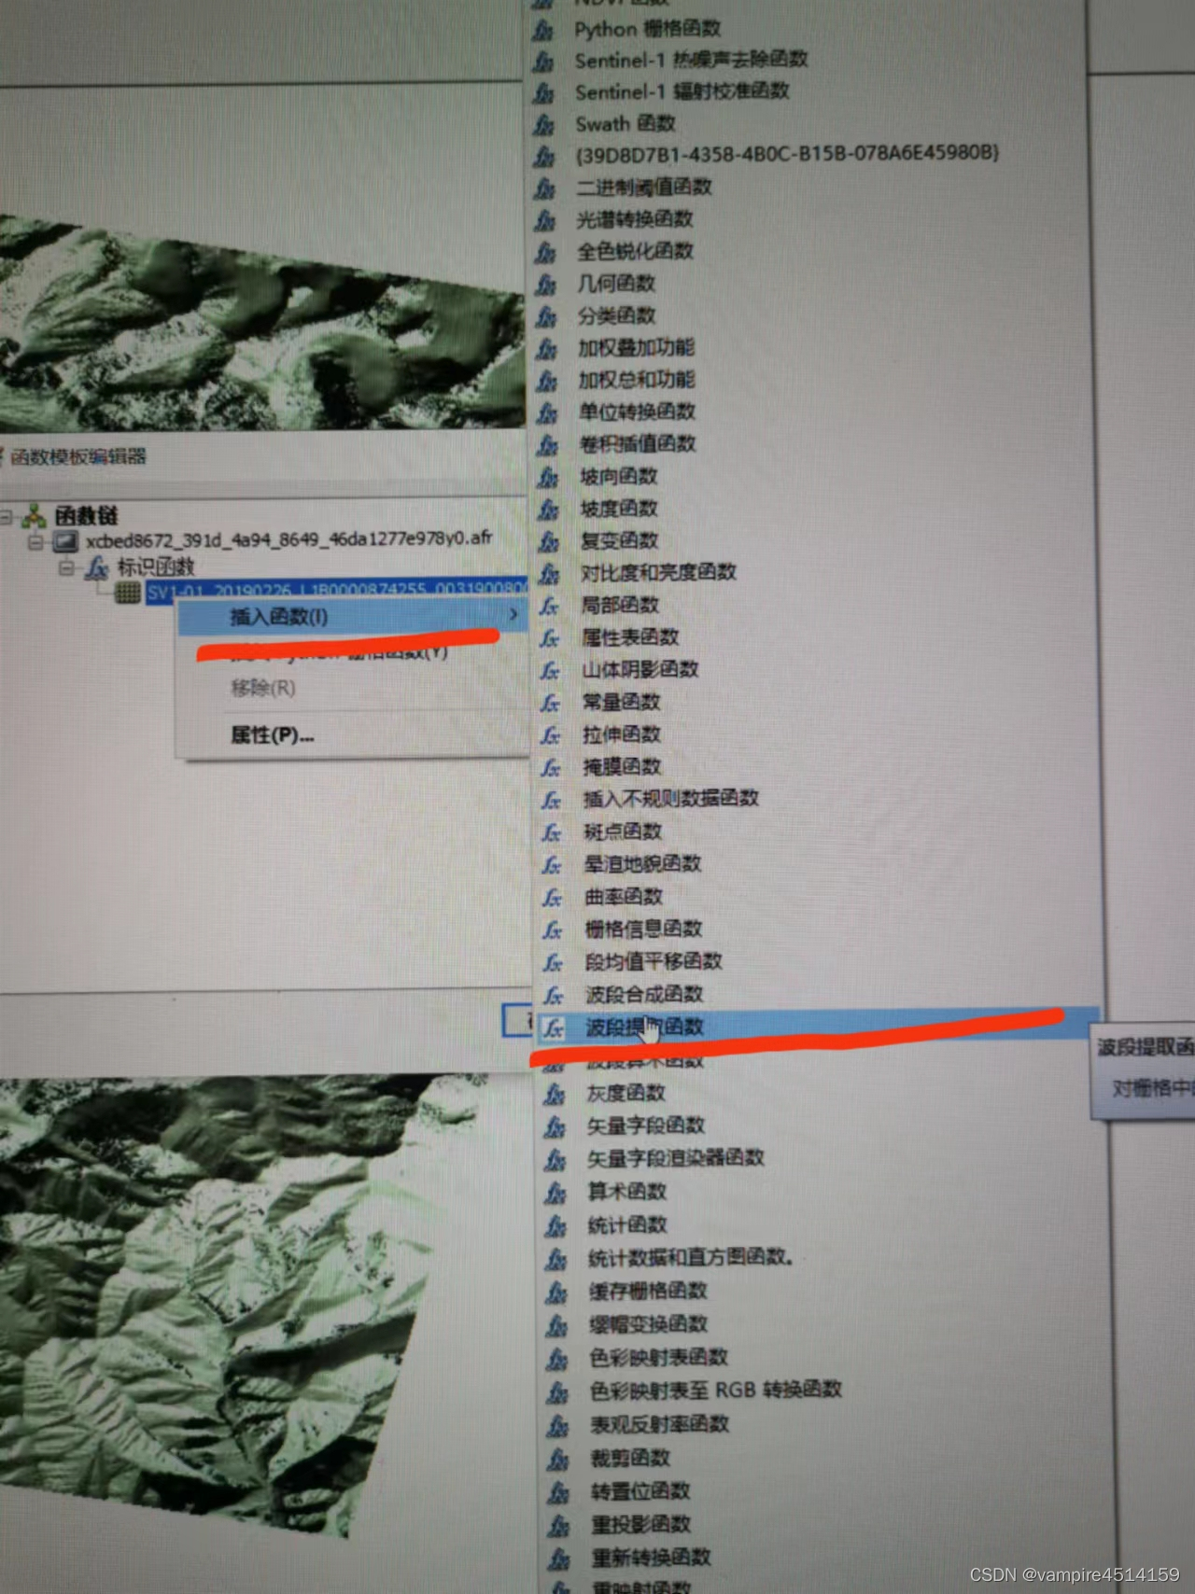Select 矢量字段函数 entry
The height and width of the screenshot is (1594, 1195).
[x=645, y=1126]
